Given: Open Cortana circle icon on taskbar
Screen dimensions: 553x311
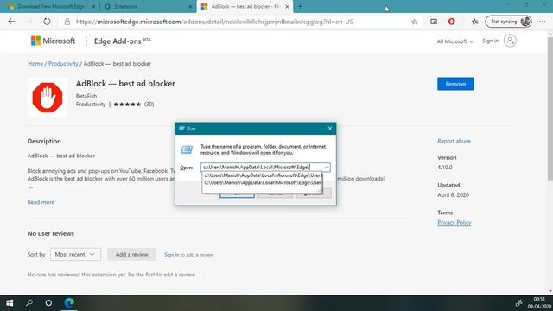Looking at the screenshot, I should (48, 303).
